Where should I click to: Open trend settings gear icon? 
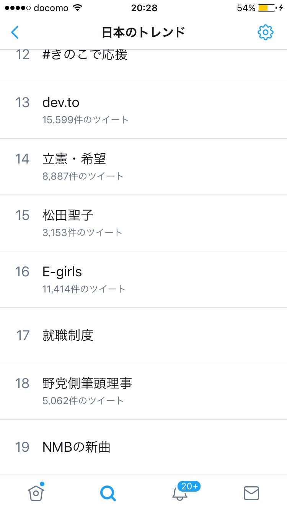pyautogui.click(x=265, y=32)
